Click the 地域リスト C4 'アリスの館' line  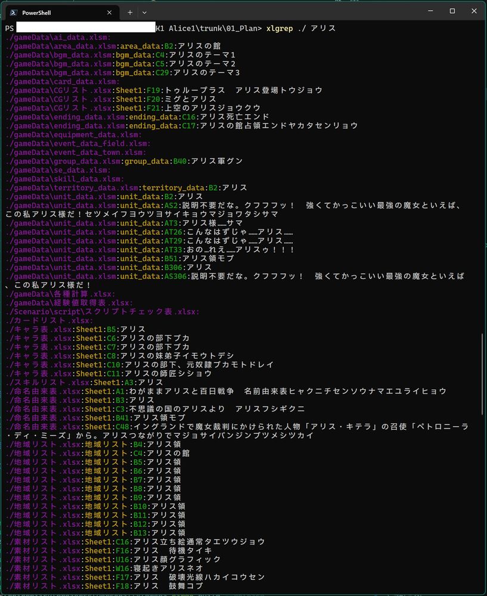97,453
